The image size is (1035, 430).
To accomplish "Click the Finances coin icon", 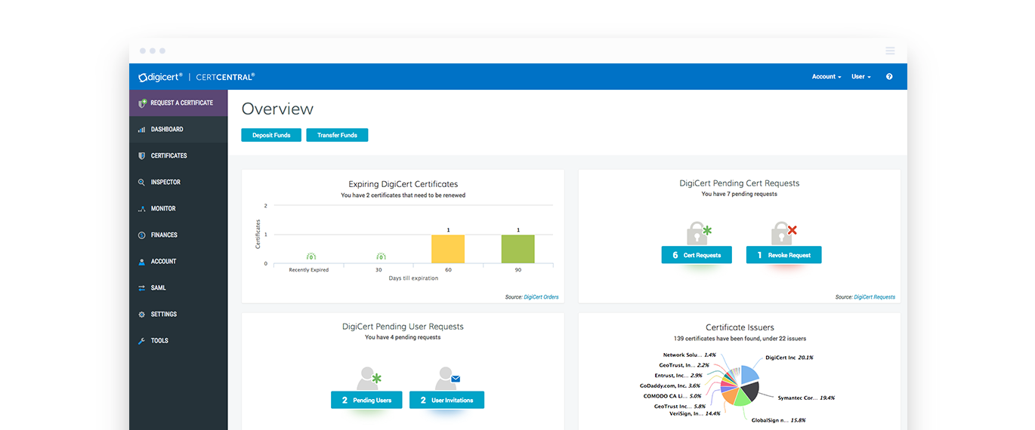I will 141,235.
